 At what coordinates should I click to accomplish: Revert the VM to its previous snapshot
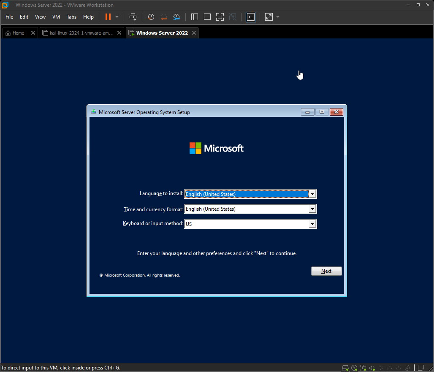click(164, 17)
